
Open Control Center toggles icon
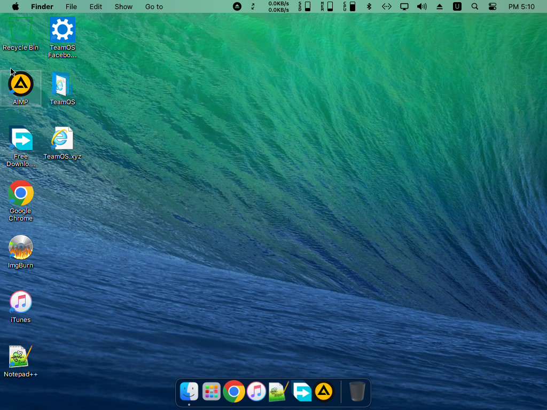(x=492, y=6)
